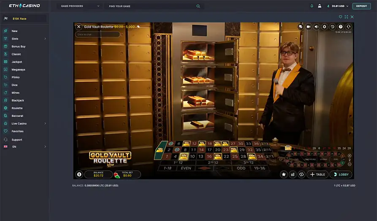
Task: Open the Live Casino category
Action: click(19, 123)
